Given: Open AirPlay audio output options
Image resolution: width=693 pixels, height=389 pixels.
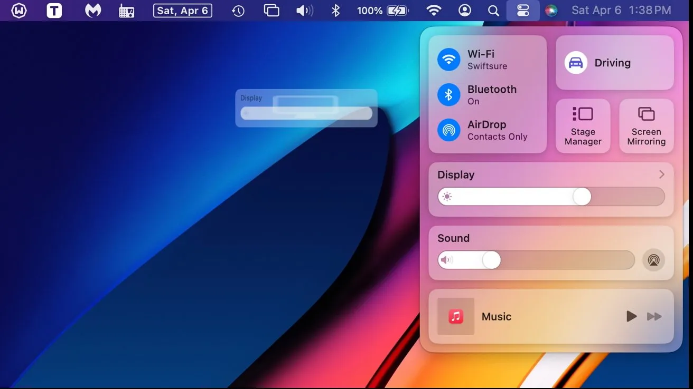Looking at the screenshot, I should point(653,260).
